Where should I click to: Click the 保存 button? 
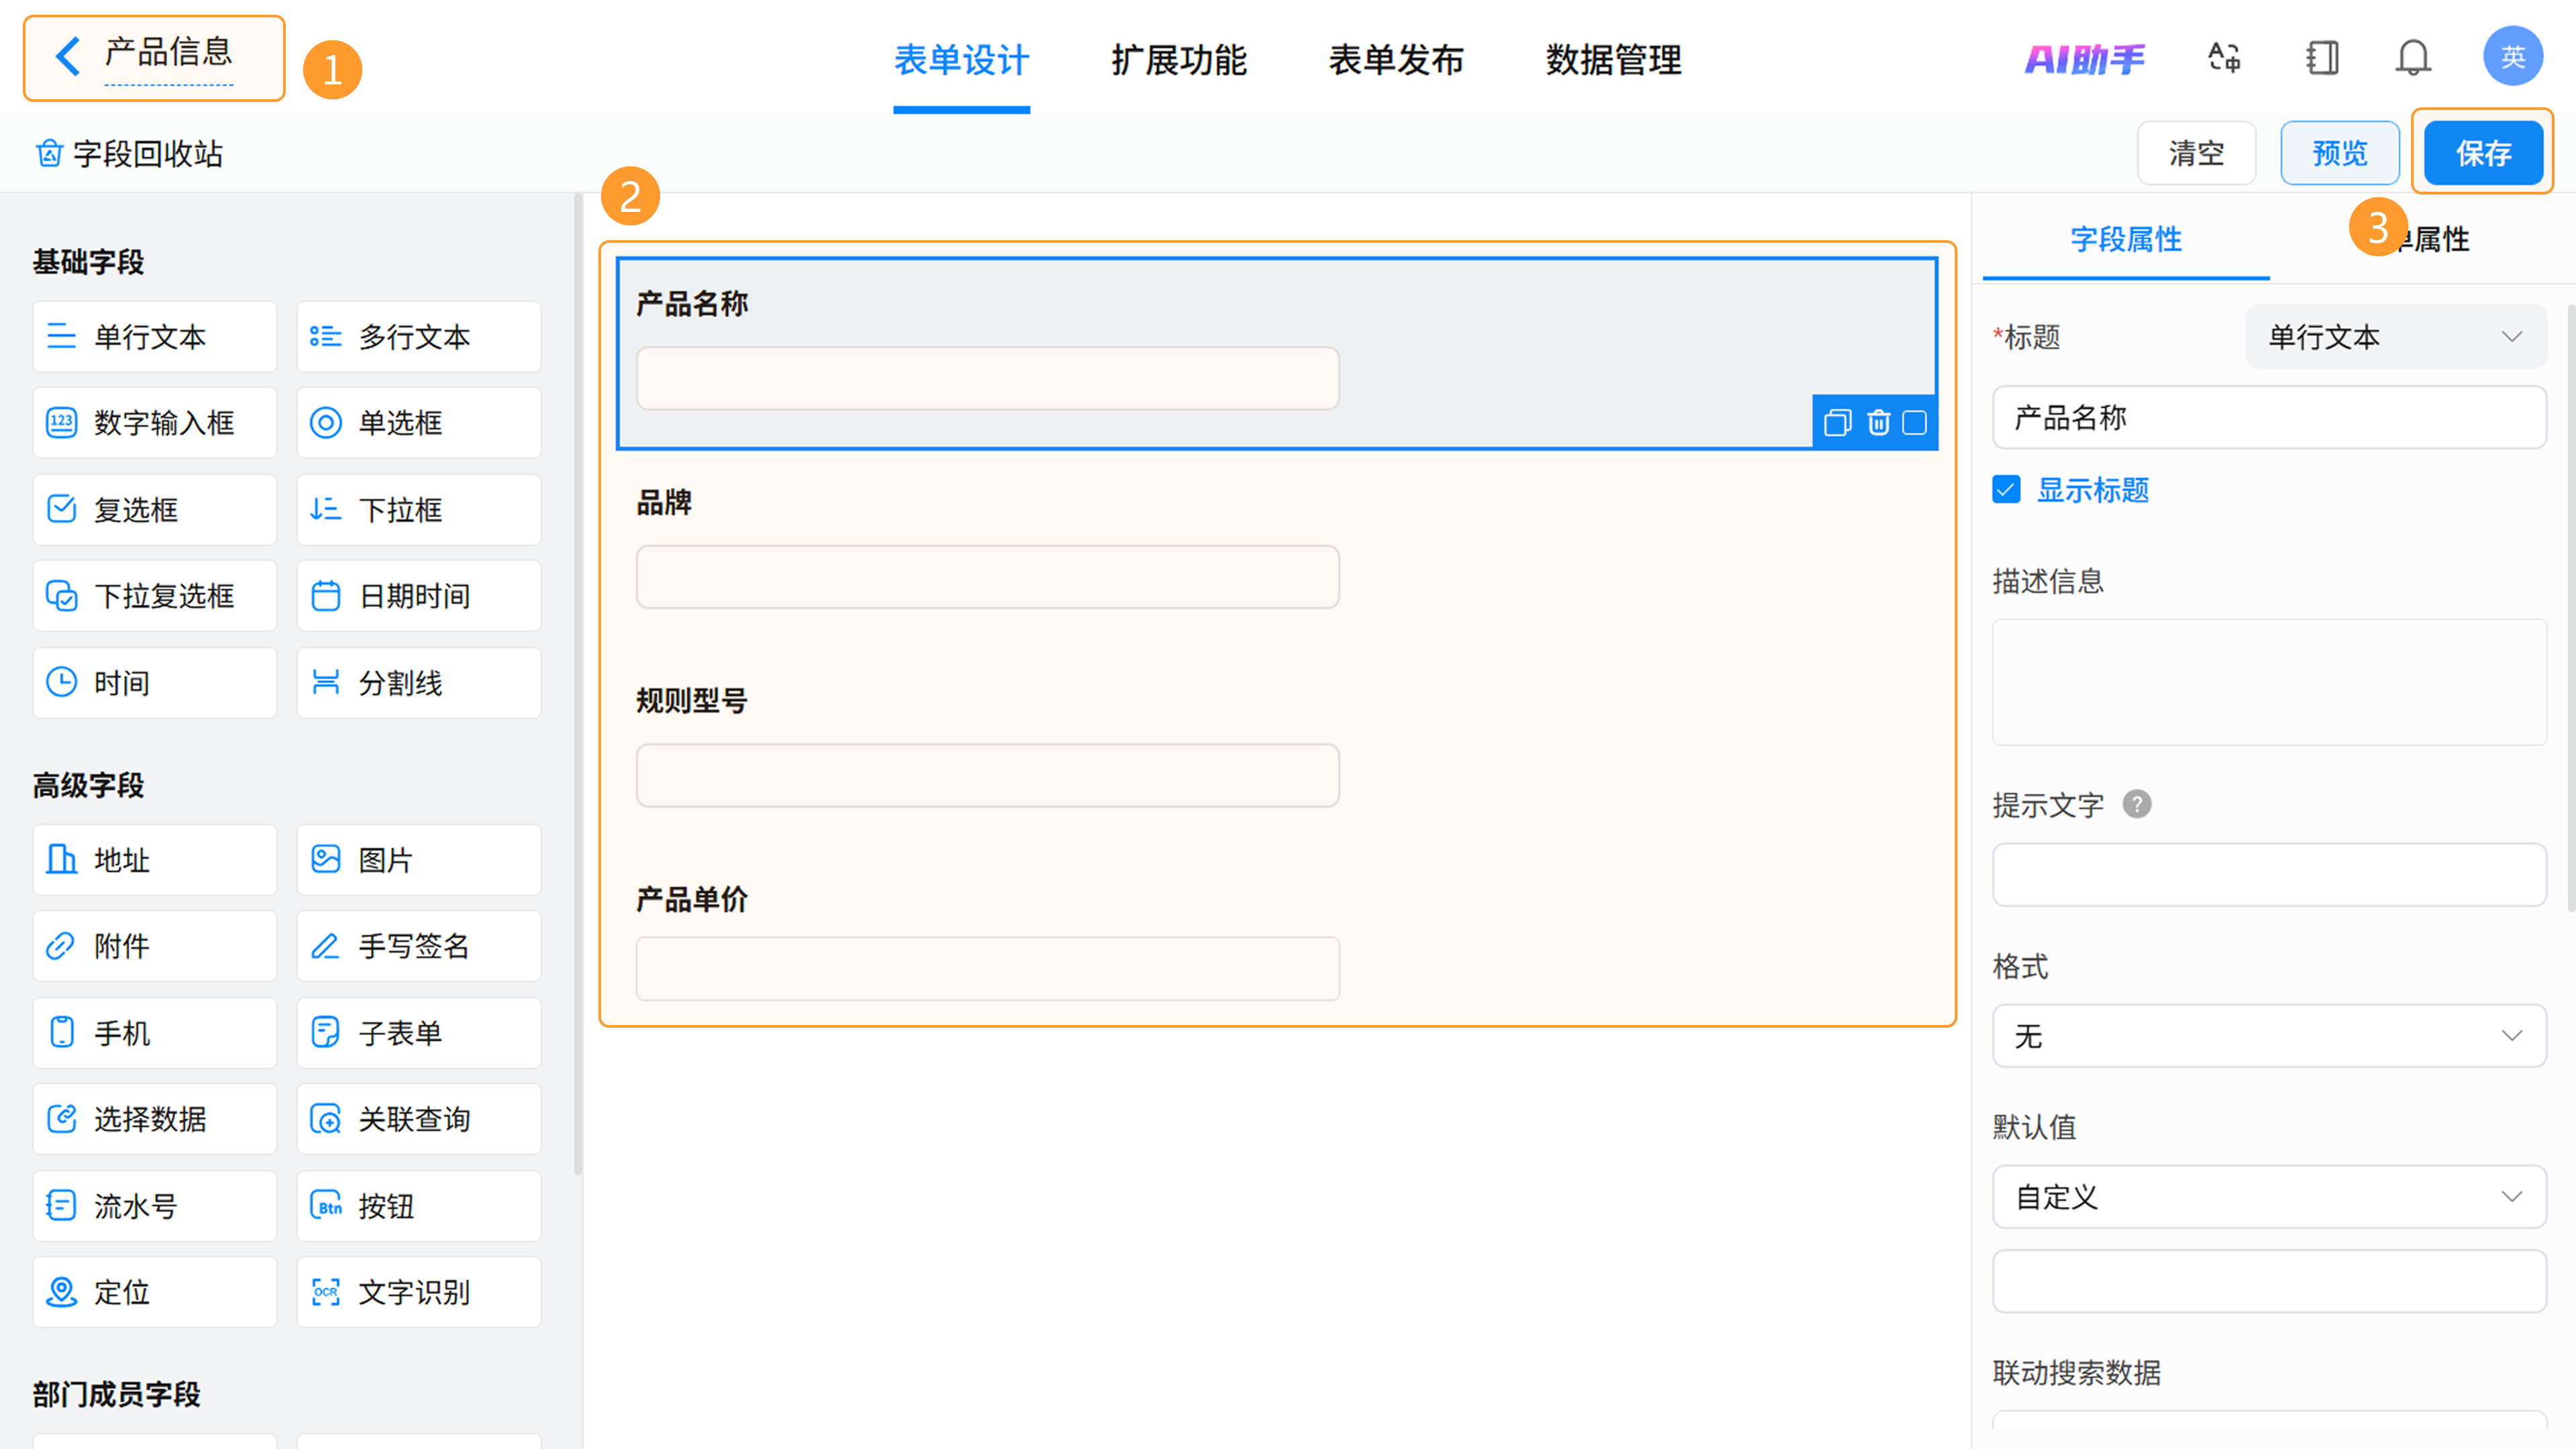pos(2483,153)
